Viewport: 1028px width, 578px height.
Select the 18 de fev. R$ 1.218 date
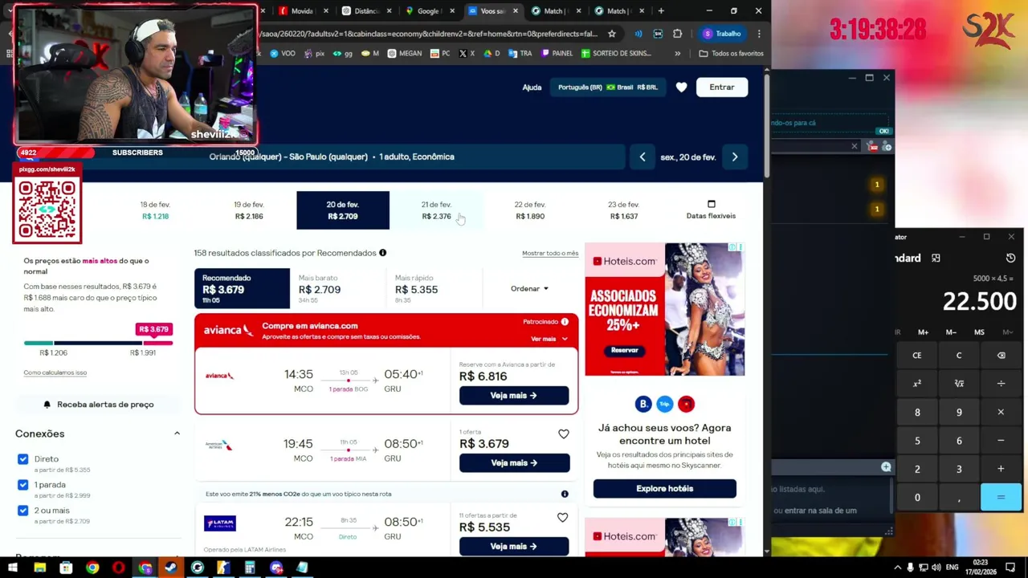pyautogui.click(x=155, y=210)
